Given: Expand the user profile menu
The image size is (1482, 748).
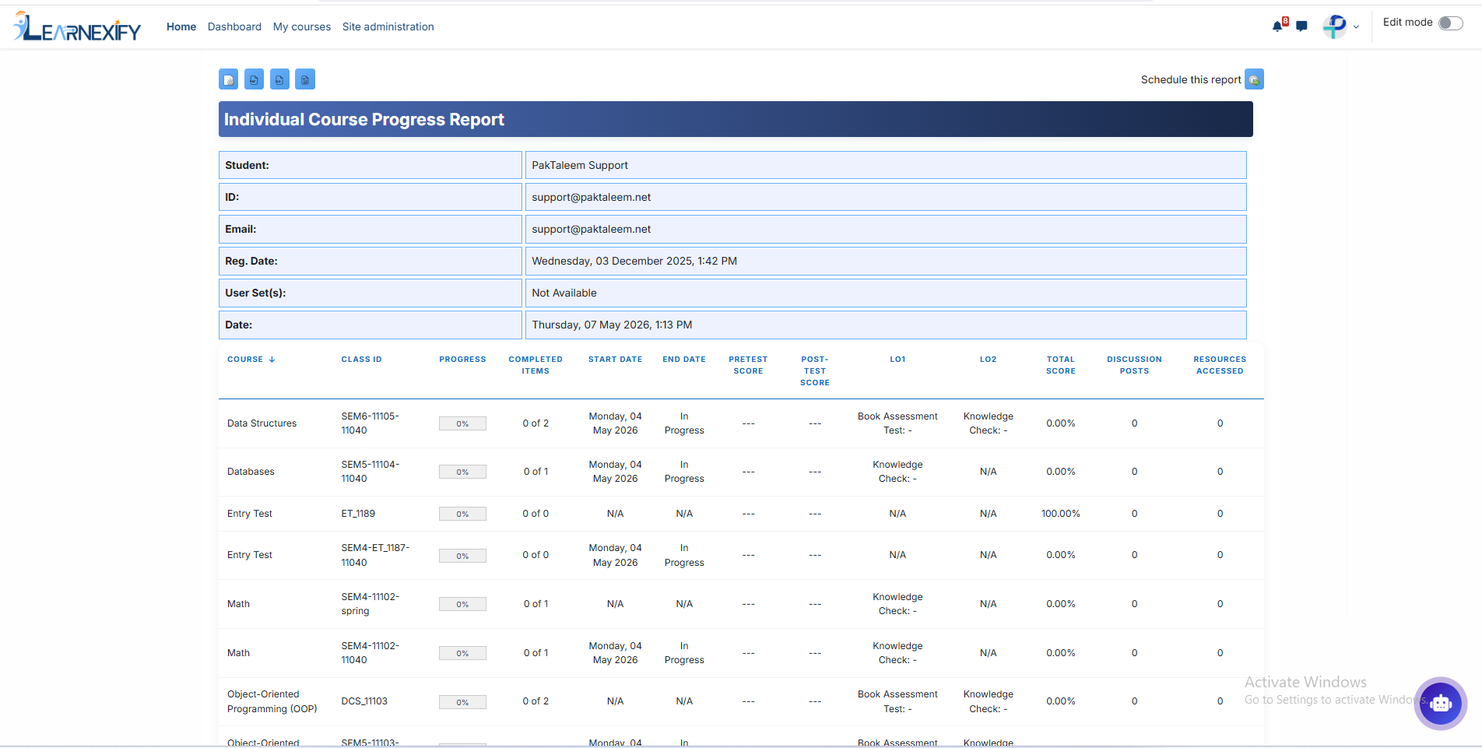Looking at the screenshot, I should click(x=1341, y=26).
